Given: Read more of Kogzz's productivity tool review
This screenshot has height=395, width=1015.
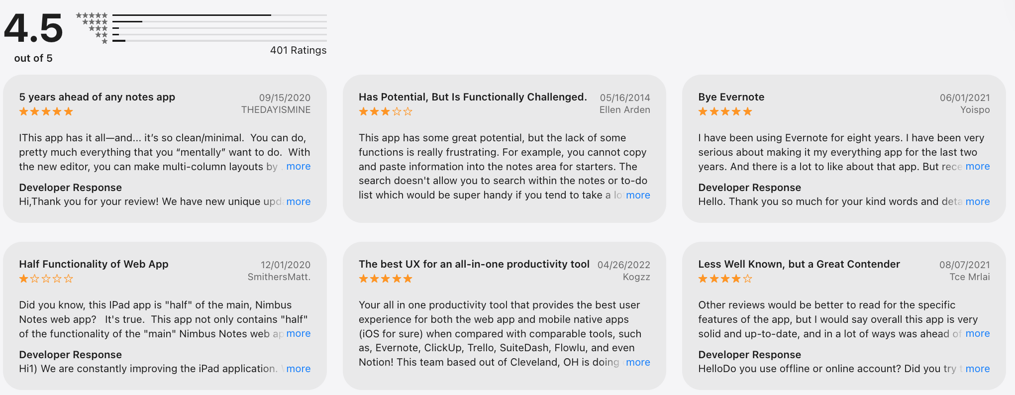Looking at the screenshot, I should coord(638,362).
